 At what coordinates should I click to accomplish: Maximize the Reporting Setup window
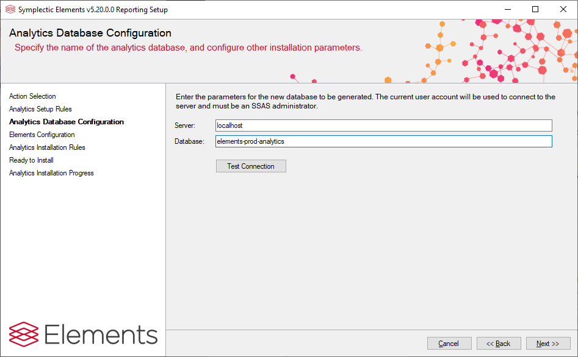point(535,10)
